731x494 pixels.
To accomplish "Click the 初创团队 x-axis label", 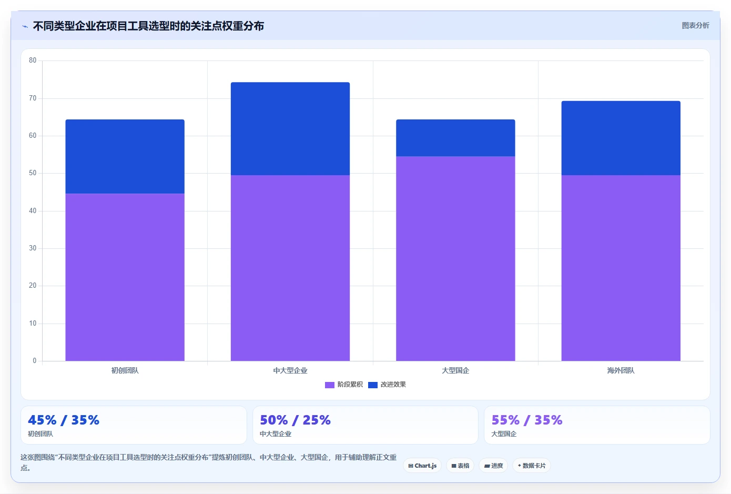I will 125,370.
